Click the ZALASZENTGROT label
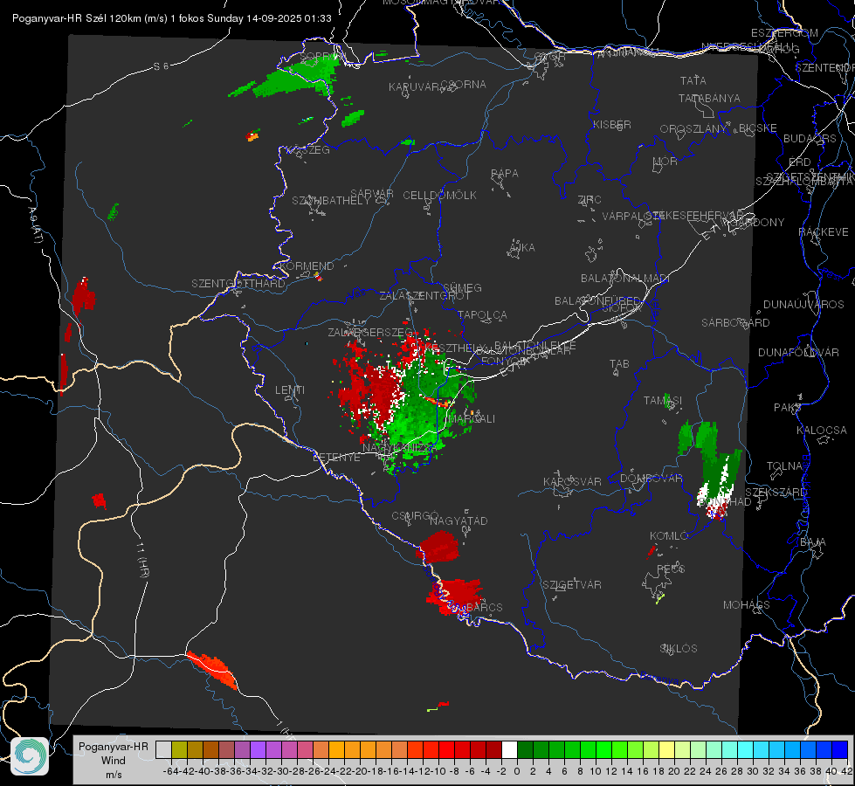The height and width of the screenshot is (786, 855). pos(424,296)
